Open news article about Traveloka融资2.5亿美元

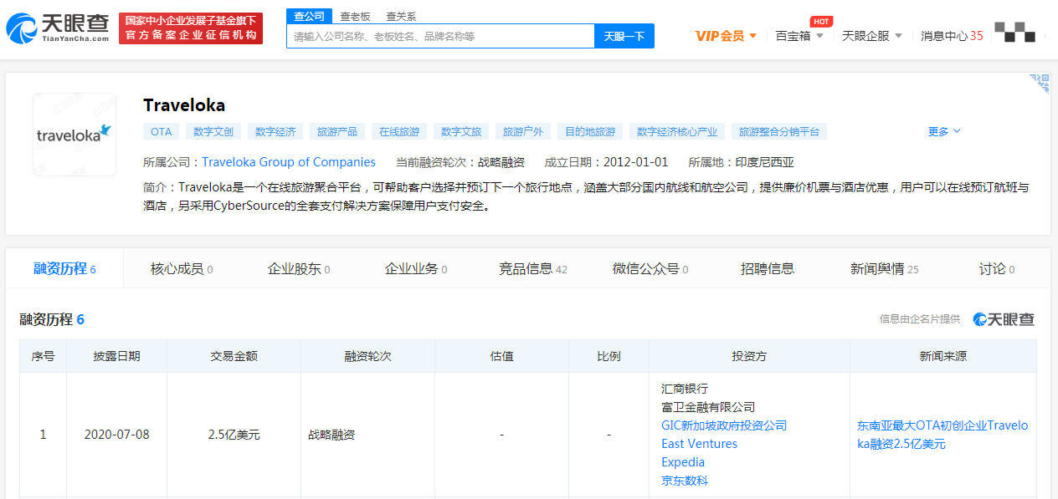[x=942, y=435]
